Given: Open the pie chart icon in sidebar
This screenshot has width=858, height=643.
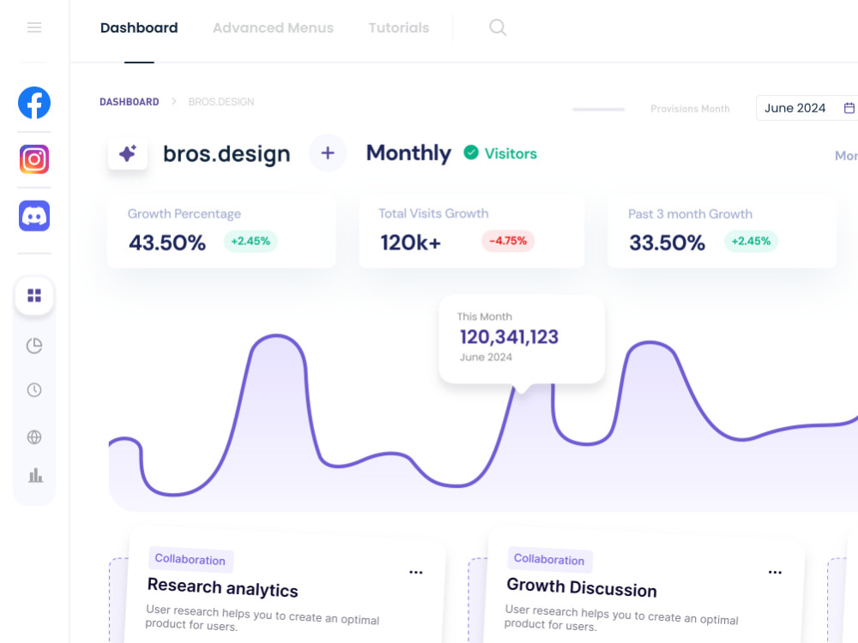Looking at the screenshot, I should 34,346.
